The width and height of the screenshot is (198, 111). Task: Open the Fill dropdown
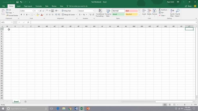click(x=161, y=13)
